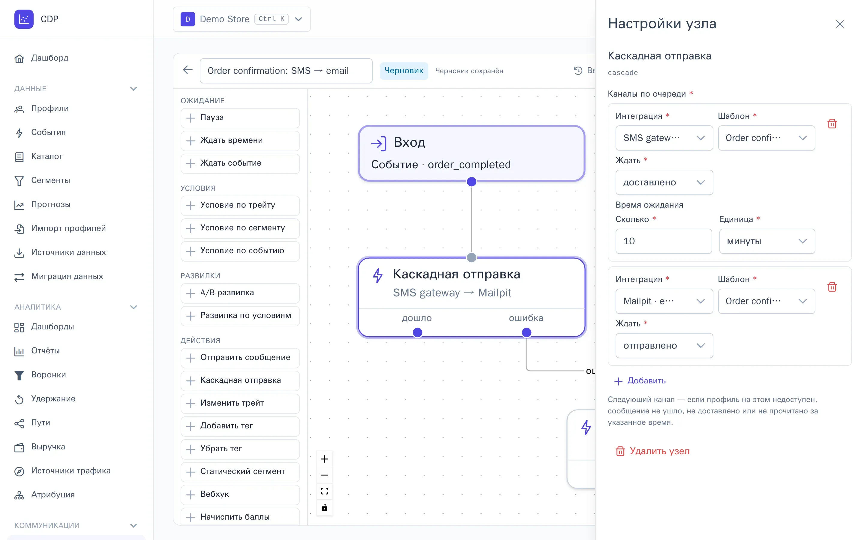
Task: Open the SMS gateway integration dropdown
Action: coord(664,138)
